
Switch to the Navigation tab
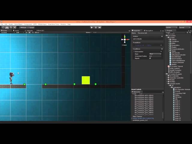[148, 31]
